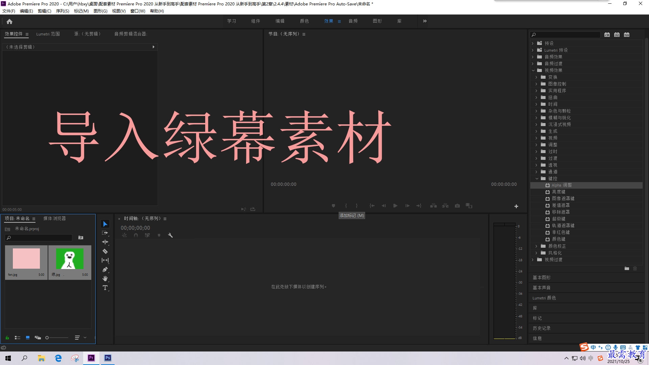The height and width of the screenshot is (365, 649).
Task: Step forward one frame
Action: (407, 205)
